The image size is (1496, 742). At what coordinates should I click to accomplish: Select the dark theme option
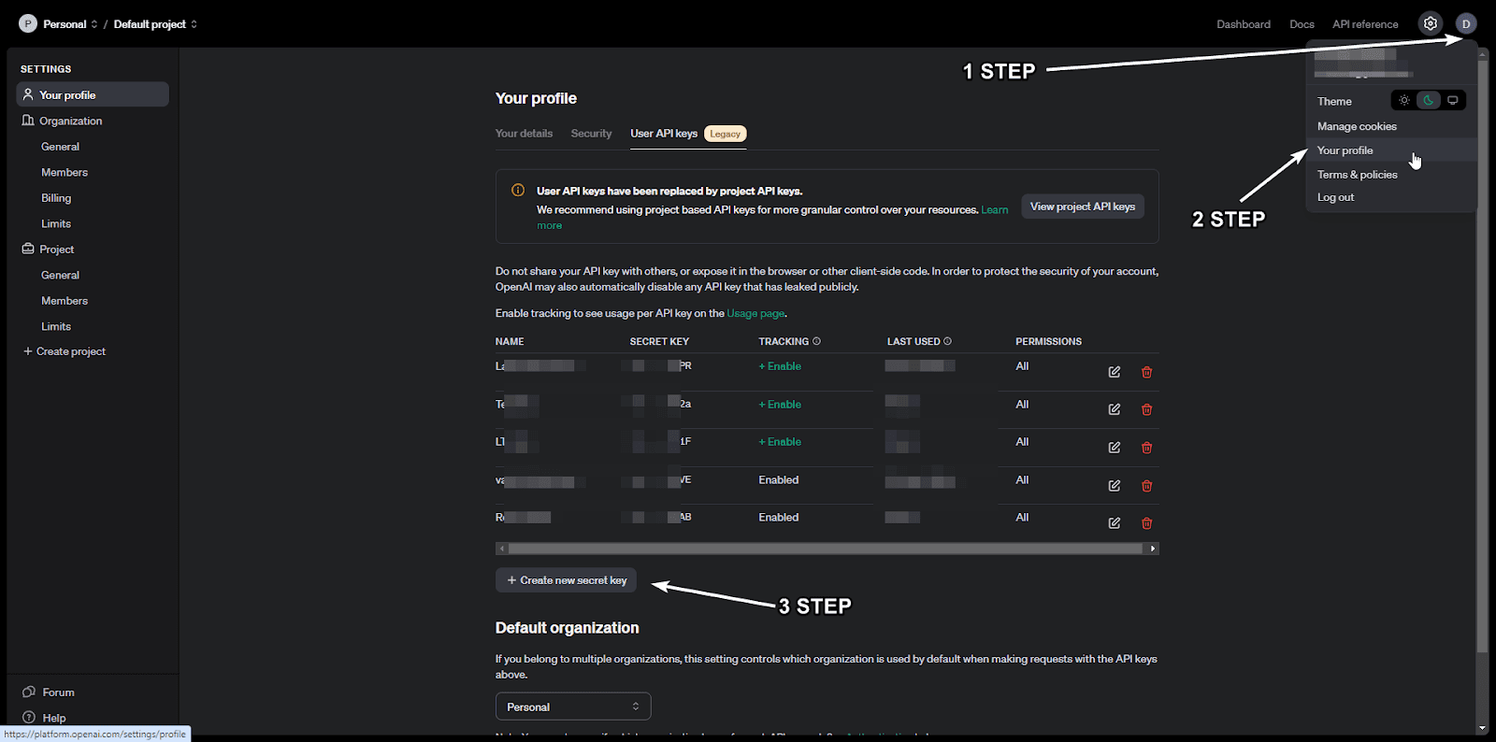click(x=1428, y=100)
